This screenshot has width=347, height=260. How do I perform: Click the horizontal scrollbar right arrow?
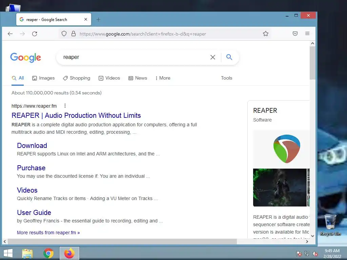coord(307,242)
